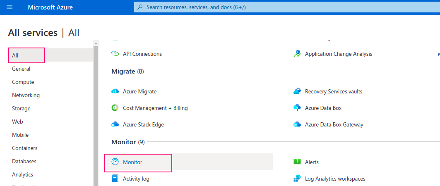Open the Activity log service
Screen dimensions: 440x186
tap(136, 179)
